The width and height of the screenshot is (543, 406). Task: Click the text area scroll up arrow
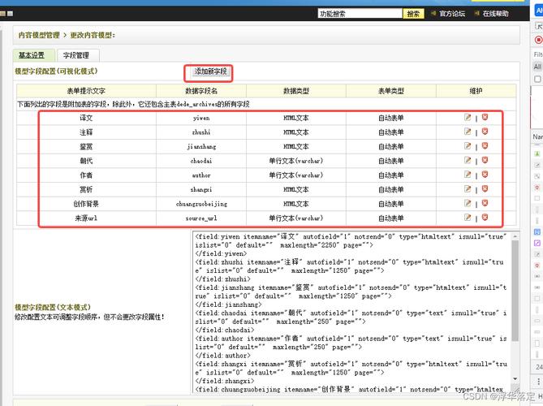(515, 236)
